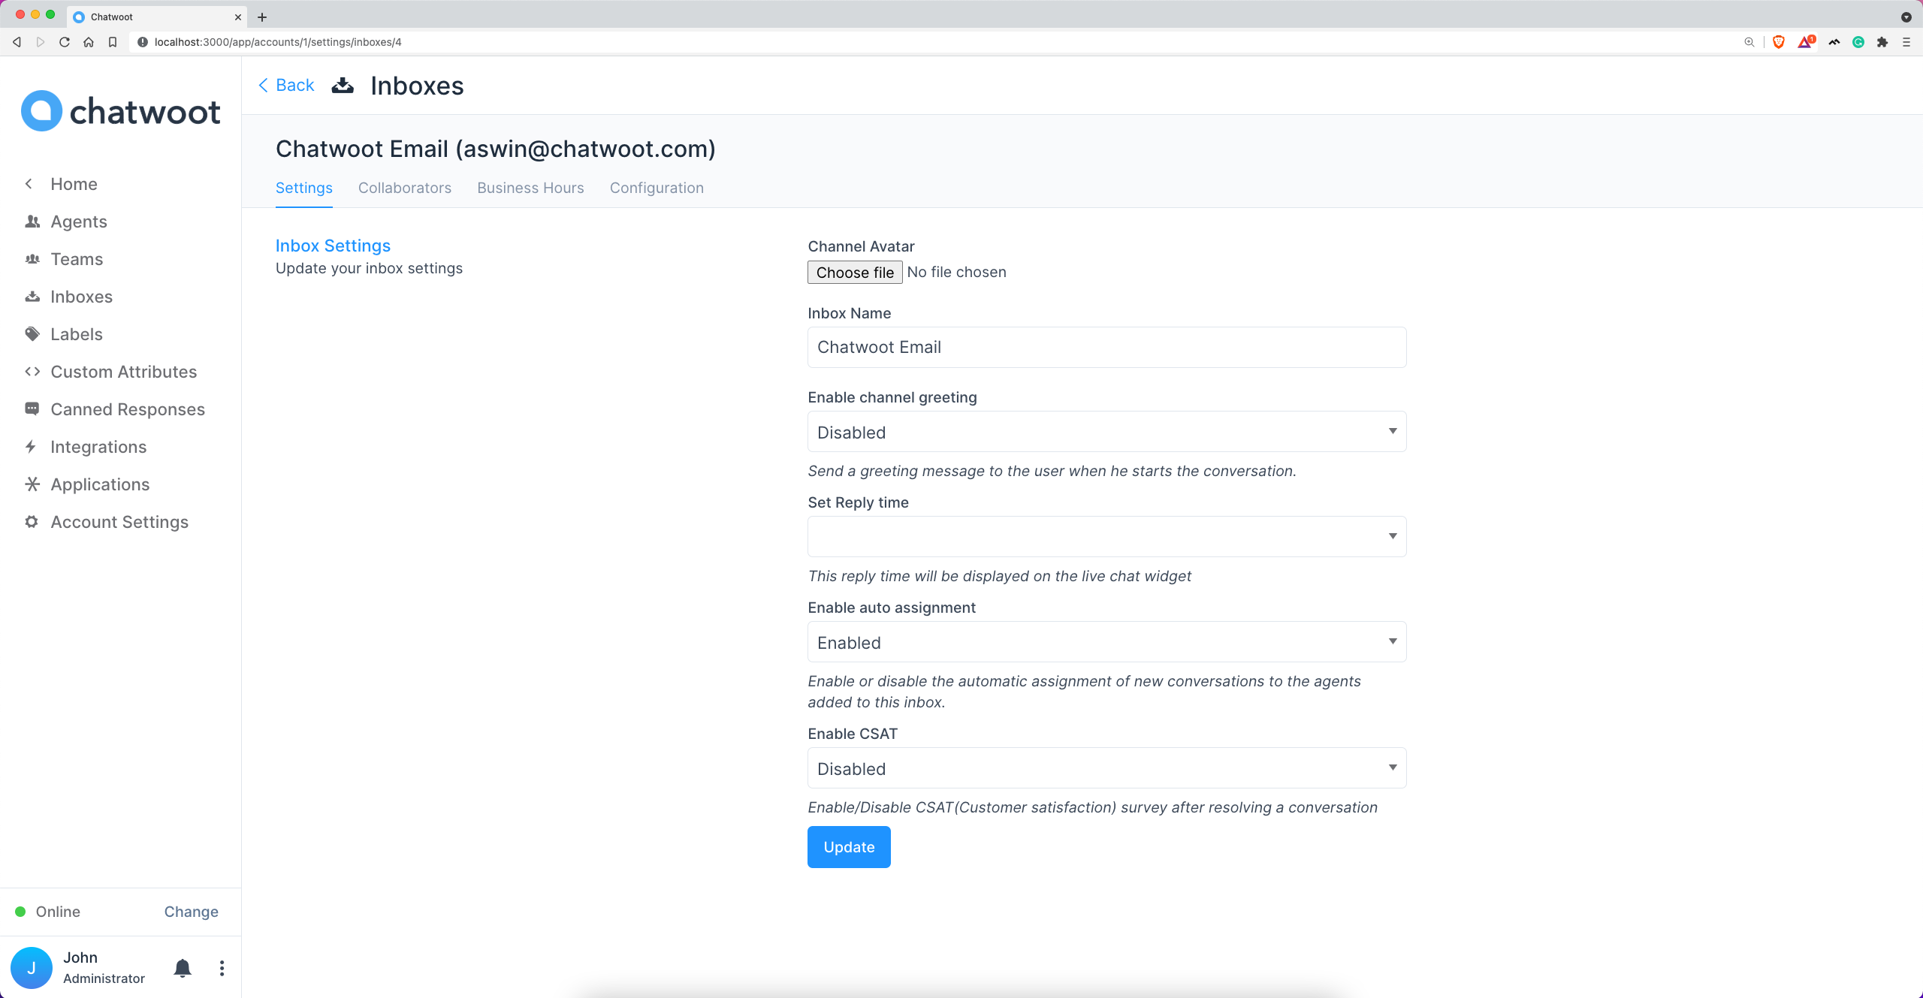Open a new browser tab

262,17
